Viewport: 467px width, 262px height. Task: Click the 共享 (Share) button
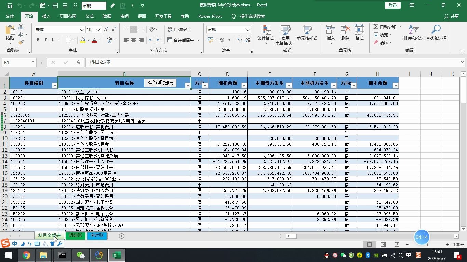[x=451, y=16]
